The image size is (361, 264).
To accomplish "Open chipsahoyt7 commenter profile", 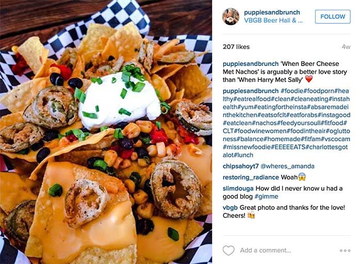I will pos(241,166).
